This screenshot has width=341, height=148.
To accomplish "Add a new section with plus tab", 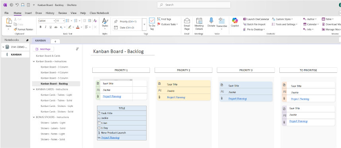I will [55, 41].
